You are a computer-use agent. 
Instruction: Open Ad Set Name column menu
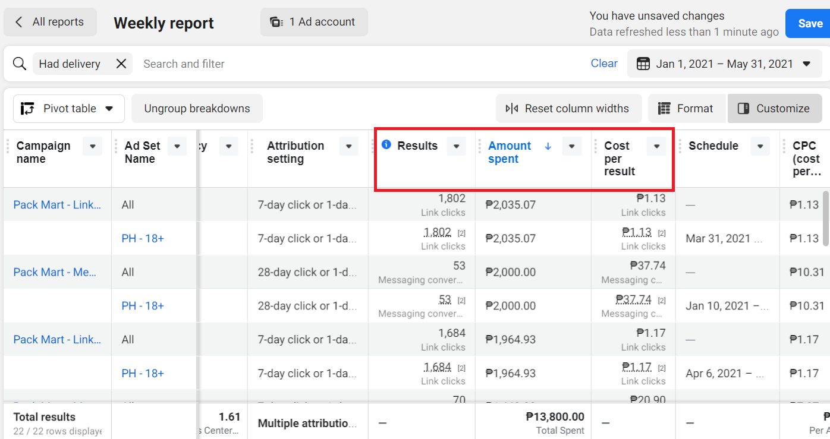tap(177, 146)
